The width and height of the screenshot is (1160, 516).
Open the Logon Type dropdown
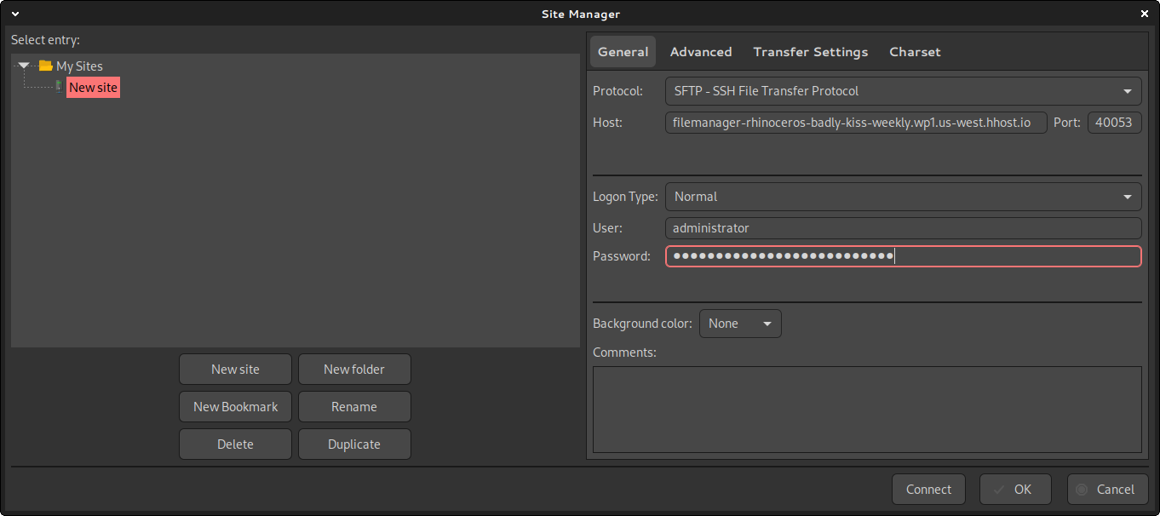[x=903, y=197]
